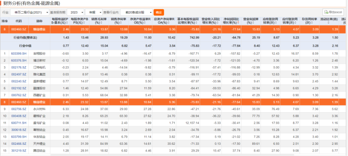
Task: Click company name 博迁新材
Action: (39, 60)
